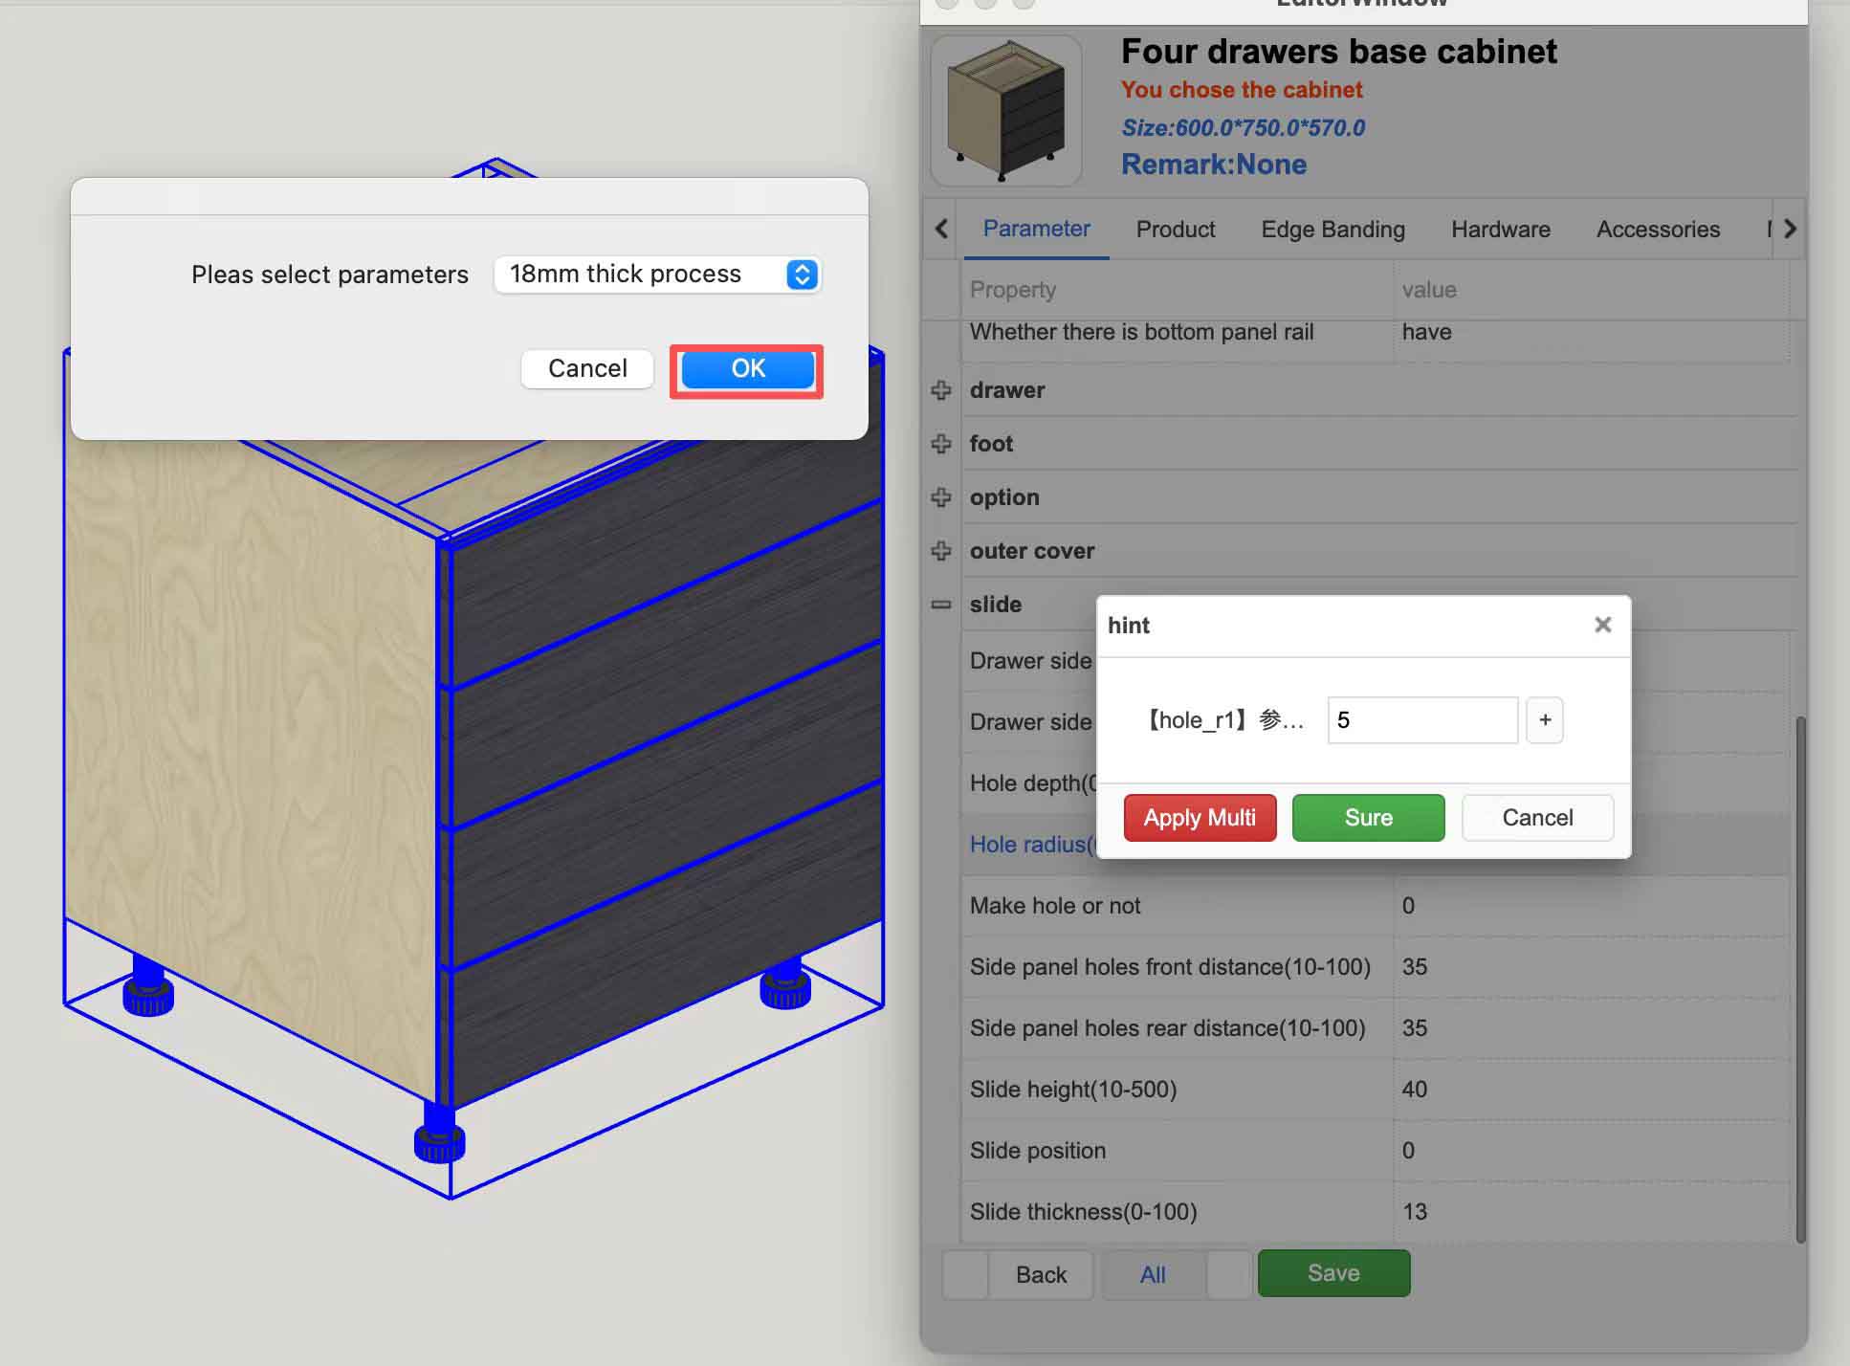Switch to the Accessories tab

(1658, 230)
